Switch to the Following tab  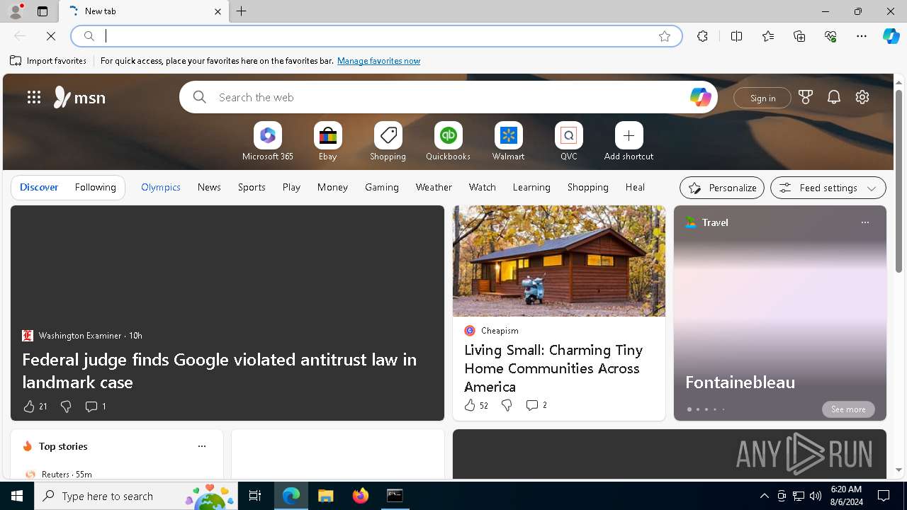point(96,187)
